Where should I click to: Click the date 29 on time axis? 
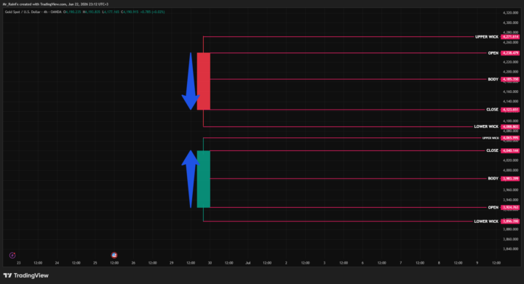click(x=172, y=263)
